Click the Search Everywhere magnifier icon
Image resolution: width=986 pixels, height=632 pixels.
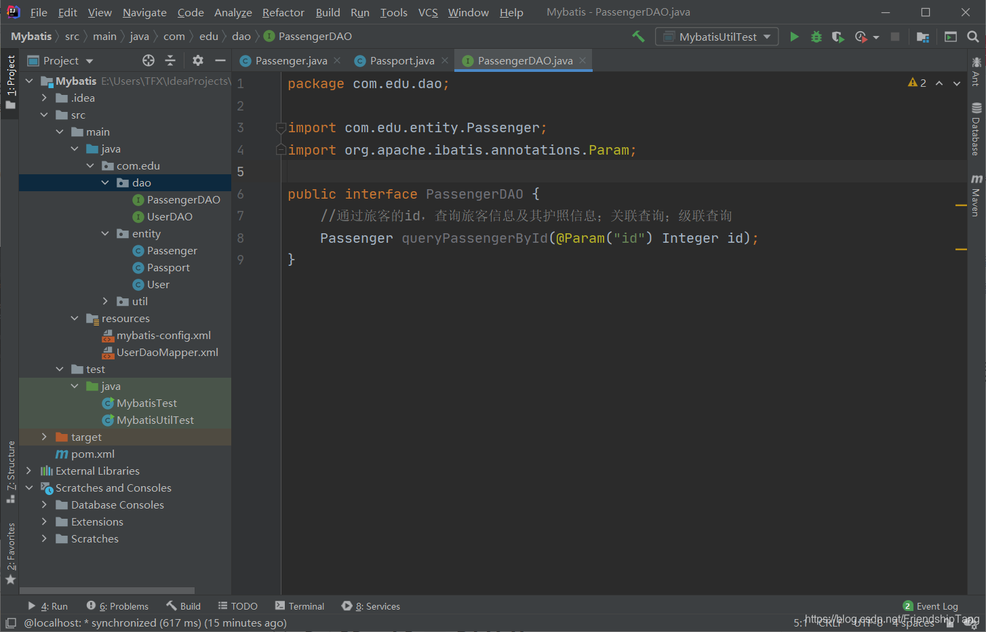[973, 37]
